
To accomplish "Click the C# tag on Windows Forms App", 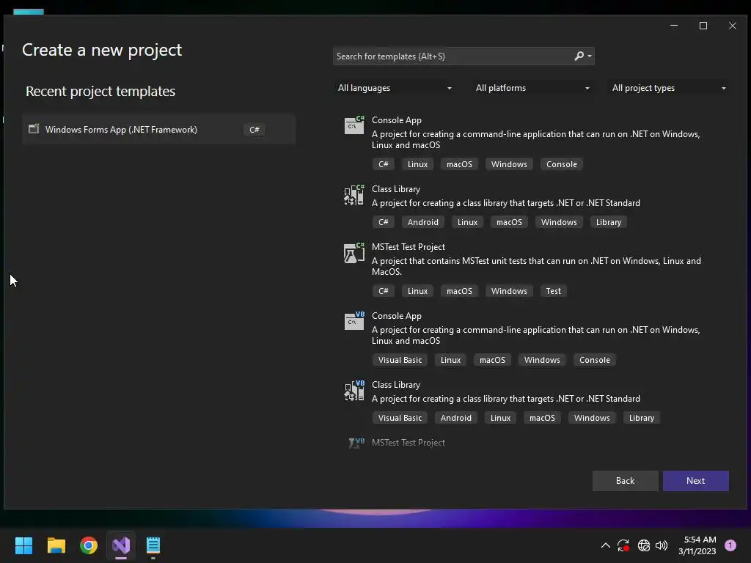I will point(254,130).
